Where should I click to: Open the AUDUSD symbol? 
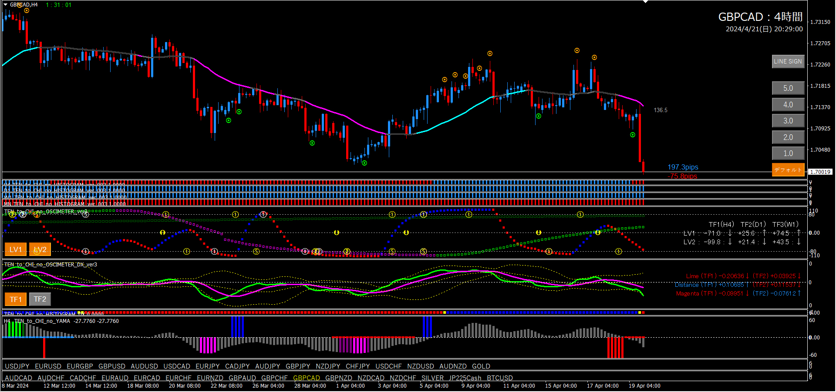coord(144,366)
